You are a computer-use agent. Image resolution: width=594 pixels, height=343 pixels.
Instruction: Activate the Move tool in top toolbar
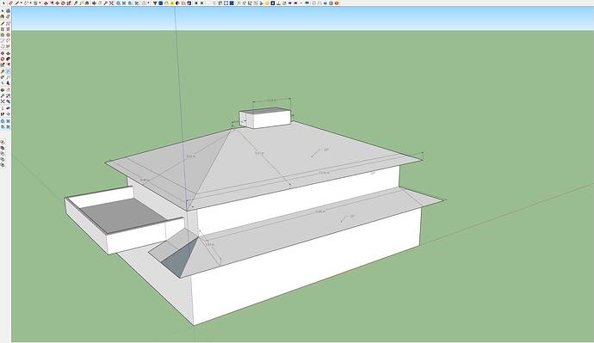[57, 3]
